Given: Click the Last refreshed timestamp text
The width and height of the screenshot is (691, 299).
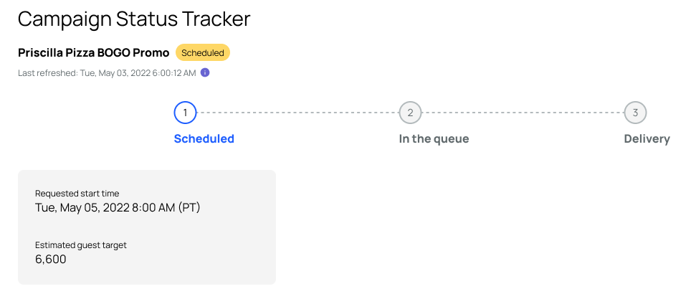Looking at the screenshot, I should pos(107,73).
